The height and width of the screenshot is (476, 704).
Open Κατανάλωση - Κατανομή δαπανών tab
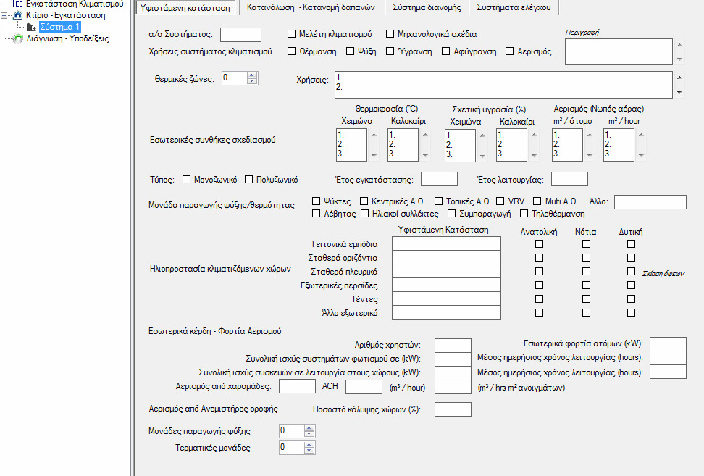311,7
